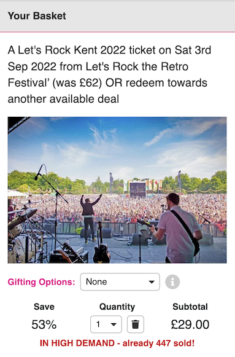The height and width of the screenshot is (357, 235).
Task: Click the £29.00 subtotal amount
Action: click(190, 324)
